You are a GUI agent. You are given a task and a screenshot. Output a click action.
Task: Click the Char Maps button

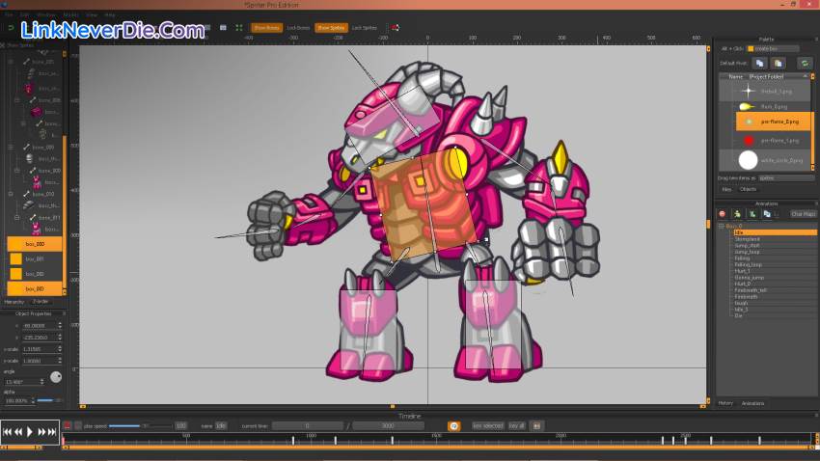pyautogui.click(x=803, y=214)
